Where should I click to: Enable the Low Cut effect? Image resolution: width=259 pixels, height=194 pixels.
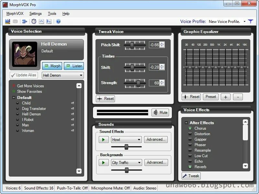point(190,156)
